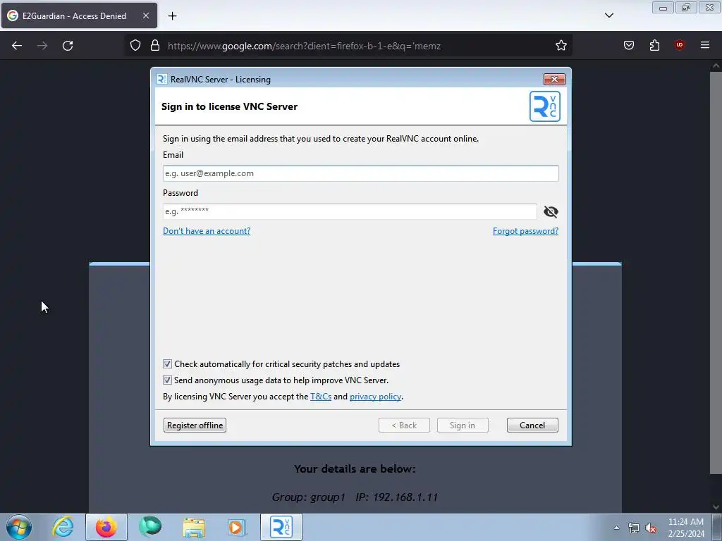
Task: Open the Don't have an account link
Action: [x=207, y=231]
